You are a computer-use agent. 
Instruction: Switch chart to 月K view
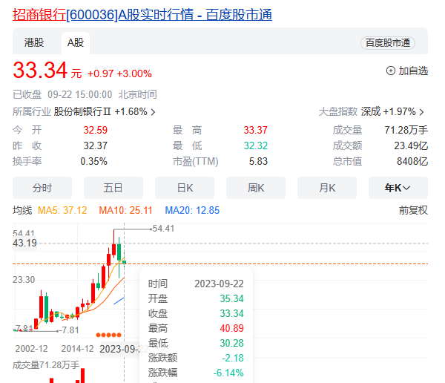(x=327, y=188)
